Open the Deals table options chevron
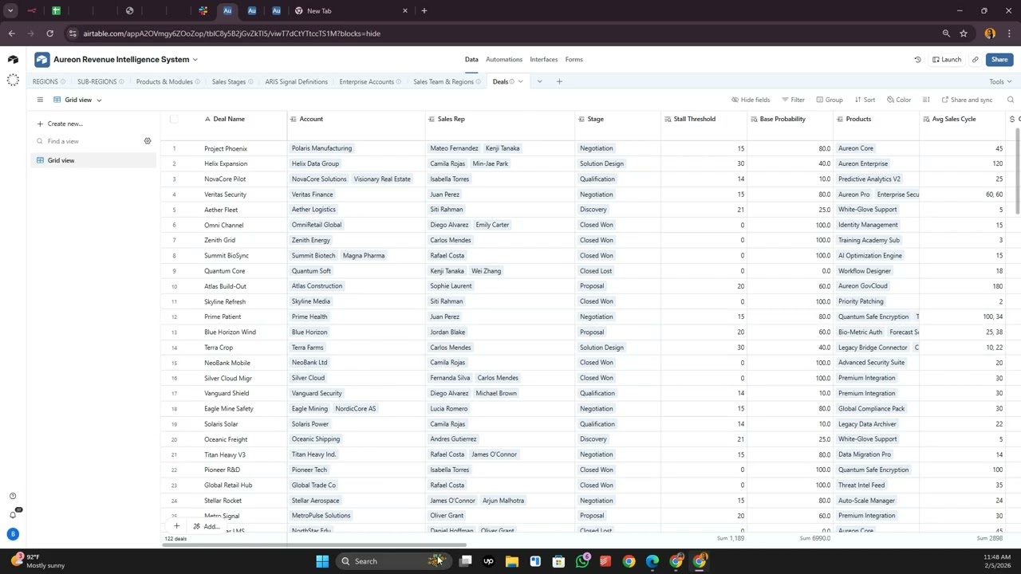This screenshot has width=1021, height=574. pos(521,81)
